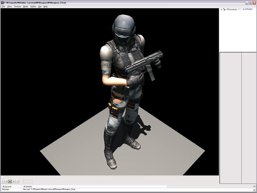
Task: Click the #Log Level column header
Action: pyautogui.click(x=7, y=187)
